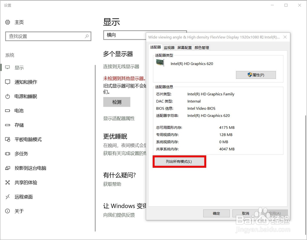Screen dimensions: 307x240
Task: Click the 取消 button
Action: coord(246,213)
